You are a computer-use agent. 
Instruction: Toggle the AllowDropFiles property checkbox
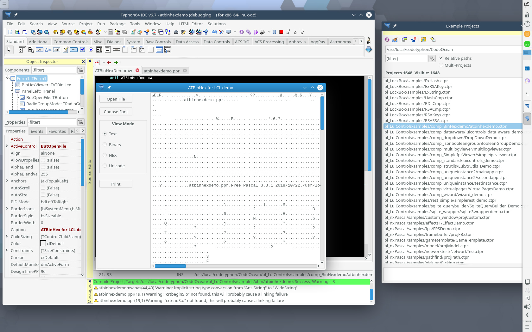click(43, 160)
